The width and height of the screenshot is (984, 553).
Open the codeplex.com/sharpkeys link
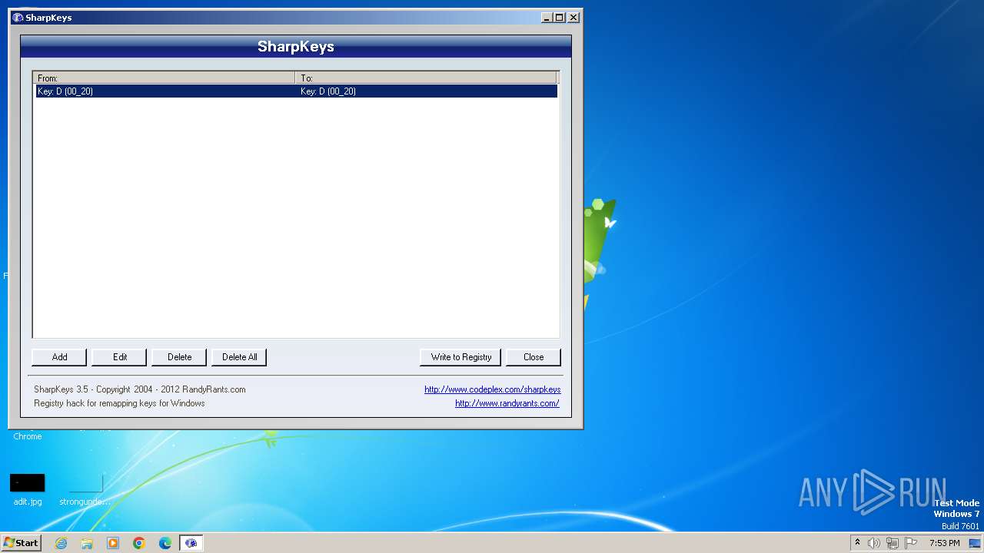pyautogui.click(x=493, y=389)
